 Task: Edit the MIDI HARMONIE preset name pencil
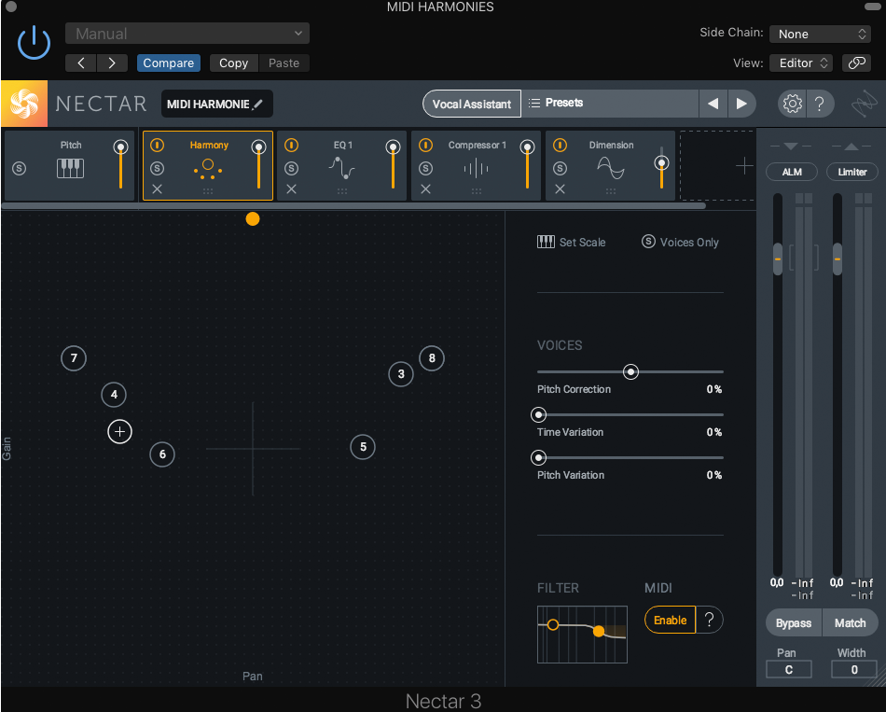click(257, 105)
